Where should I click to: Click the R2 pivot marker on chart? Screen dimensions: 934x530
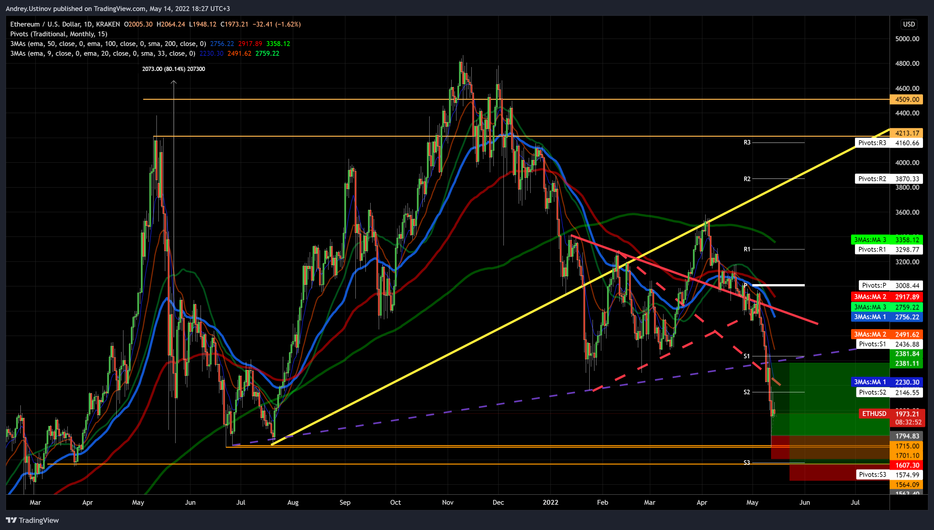(x=747, y=179)
